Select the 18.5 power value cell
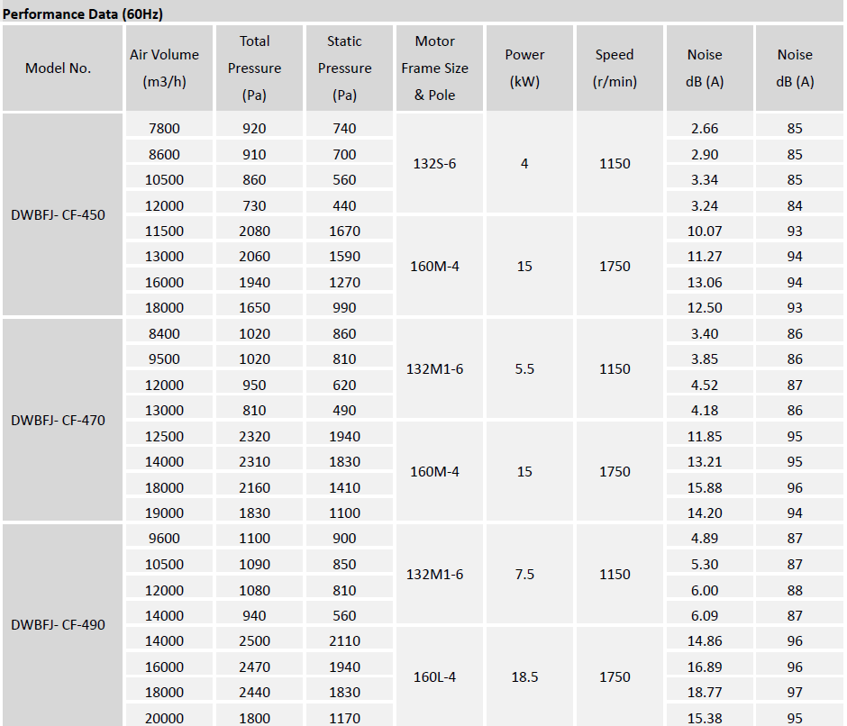847x726 pixels. 524,676
